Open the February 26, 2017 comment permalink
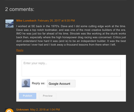The height and width of the screenshot is (112, 134). tap(56, 21)
